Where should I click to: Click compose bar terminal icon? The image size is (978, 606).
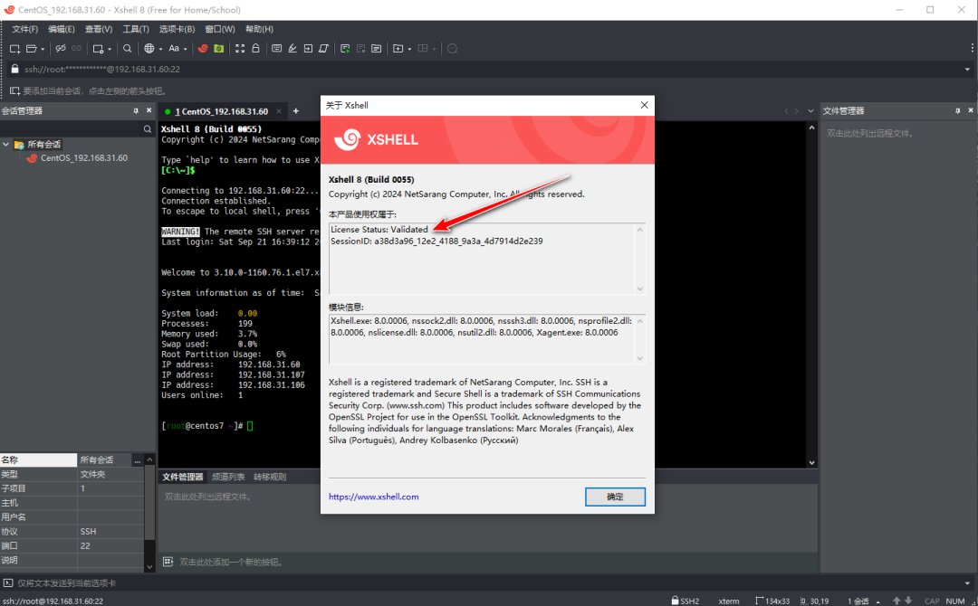[8, 583]
